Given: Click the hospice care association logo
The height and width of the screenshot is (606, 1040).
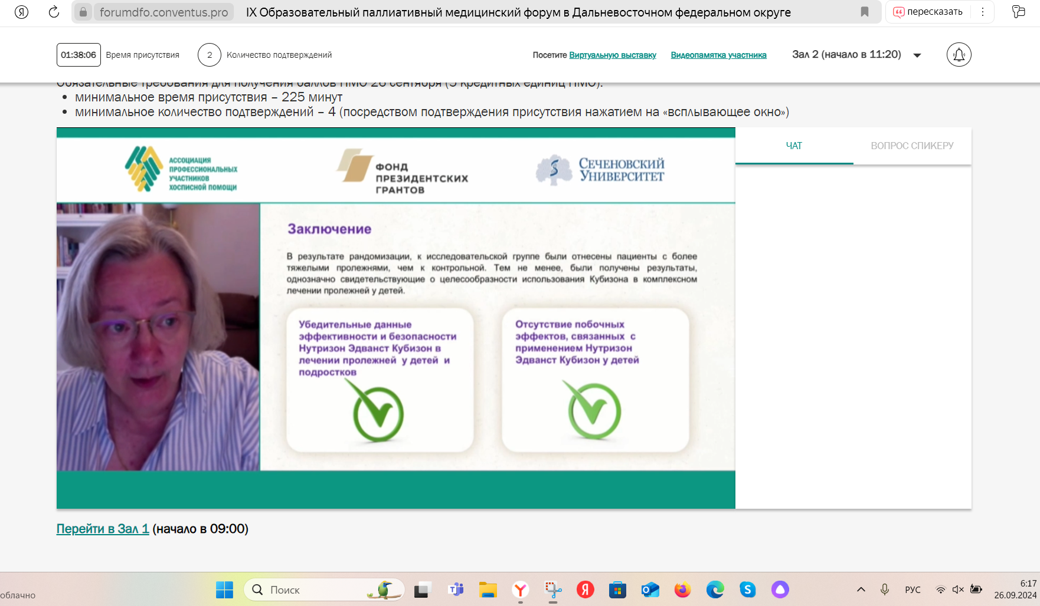Looking at the screenshot, I should pyautogui.click(x=181, y=169).
